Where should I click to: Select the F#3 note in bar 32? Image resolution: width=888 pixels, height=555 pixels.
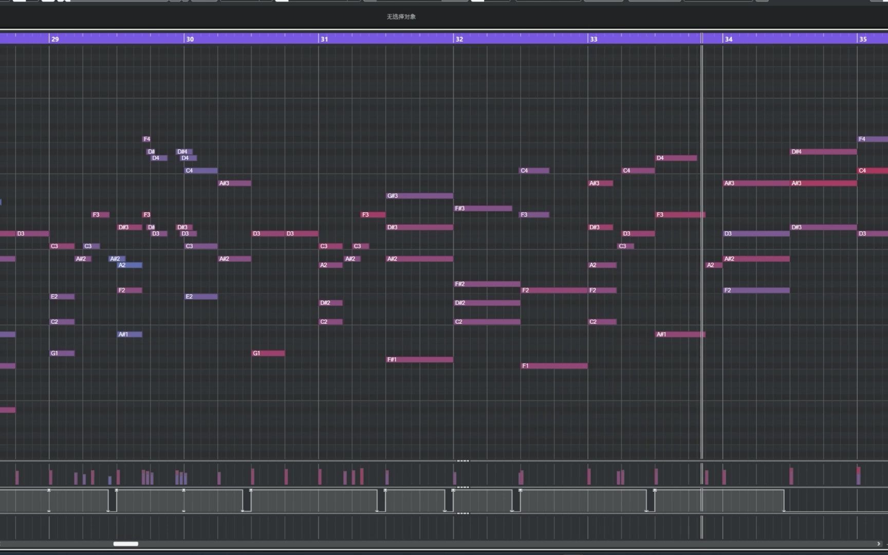(x=483, y=208)
